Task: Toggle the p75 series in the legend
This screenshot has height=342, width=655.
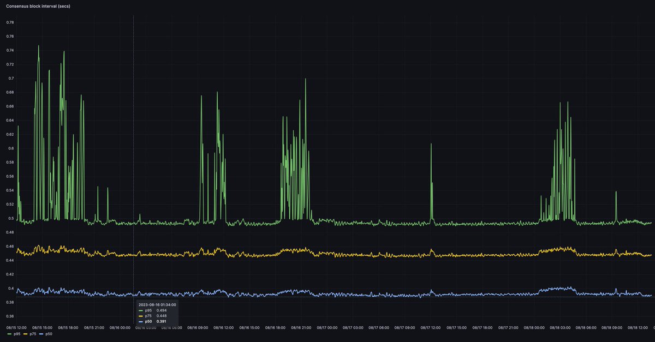Action: click(x=33, y=333)
